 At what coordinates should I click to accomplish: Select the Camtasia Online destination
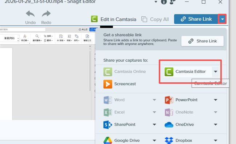click(125, 71)
